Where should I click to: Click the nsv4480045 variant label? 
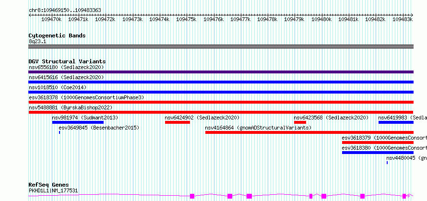(406, 158)
